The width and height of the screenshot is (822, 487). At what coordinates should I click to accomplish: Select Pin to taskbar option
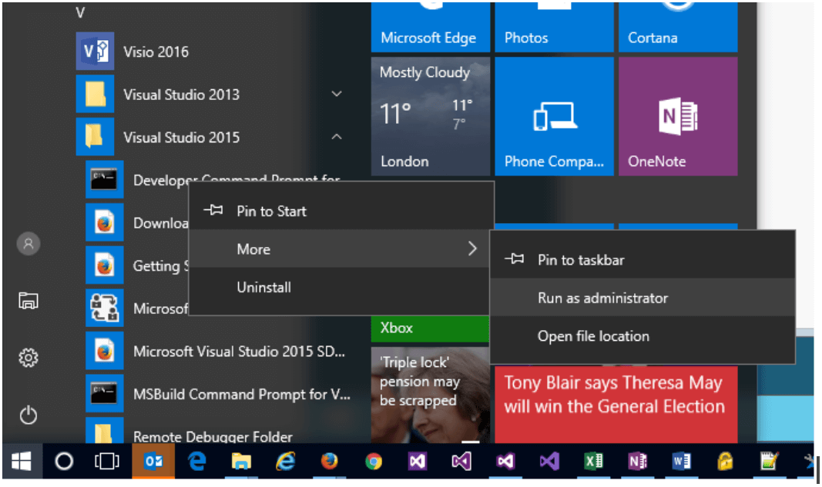[580, 260]
